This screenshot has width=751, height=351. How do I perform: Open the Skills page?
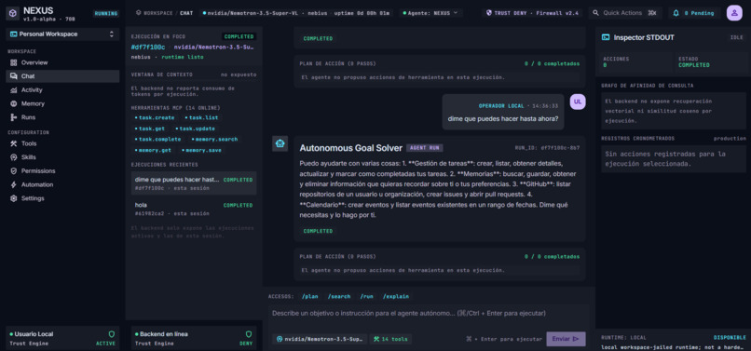(x=62, y=157)
